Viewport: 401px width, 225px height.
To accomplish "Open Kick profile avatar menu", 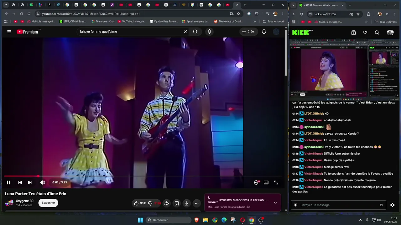I will tap(390, 32).
